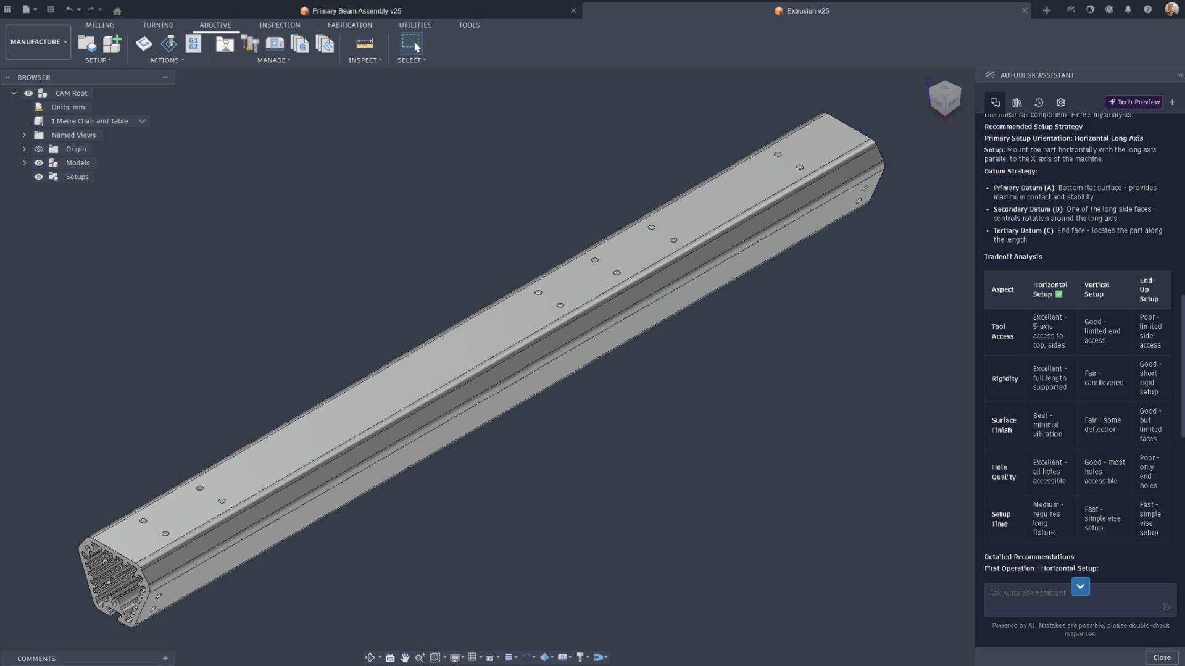Open the 1 Metre Chair and Table dropdown
This screenshot has height=666, width=1185.
(x=142, y=121)
